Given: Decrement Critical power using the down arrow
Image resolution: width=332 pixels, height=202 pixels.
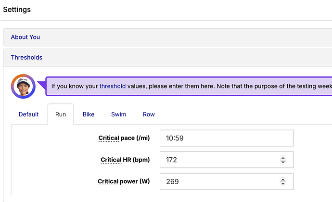Looking at the screenshot, I should pos(283,184).
